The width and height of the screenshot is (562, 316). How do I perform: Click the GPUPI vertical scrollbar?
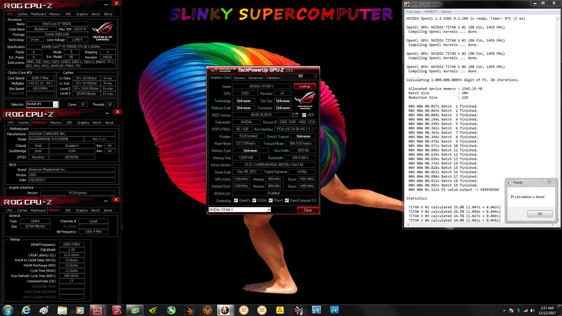coord(558,119)
